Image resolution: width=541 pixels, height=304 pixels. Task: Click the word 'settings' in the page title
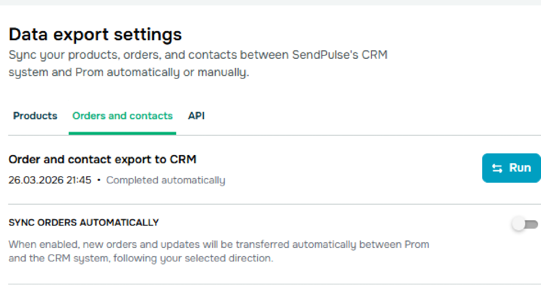coord(148,34)
